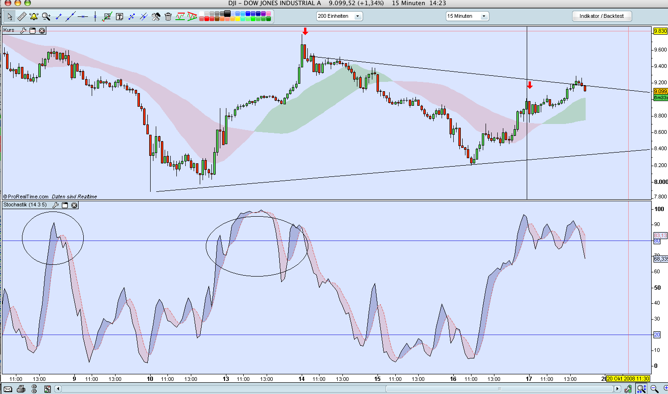Select the horizontal line drawing tool
This screenshot has height=394, width=668.
click(83, 17)
